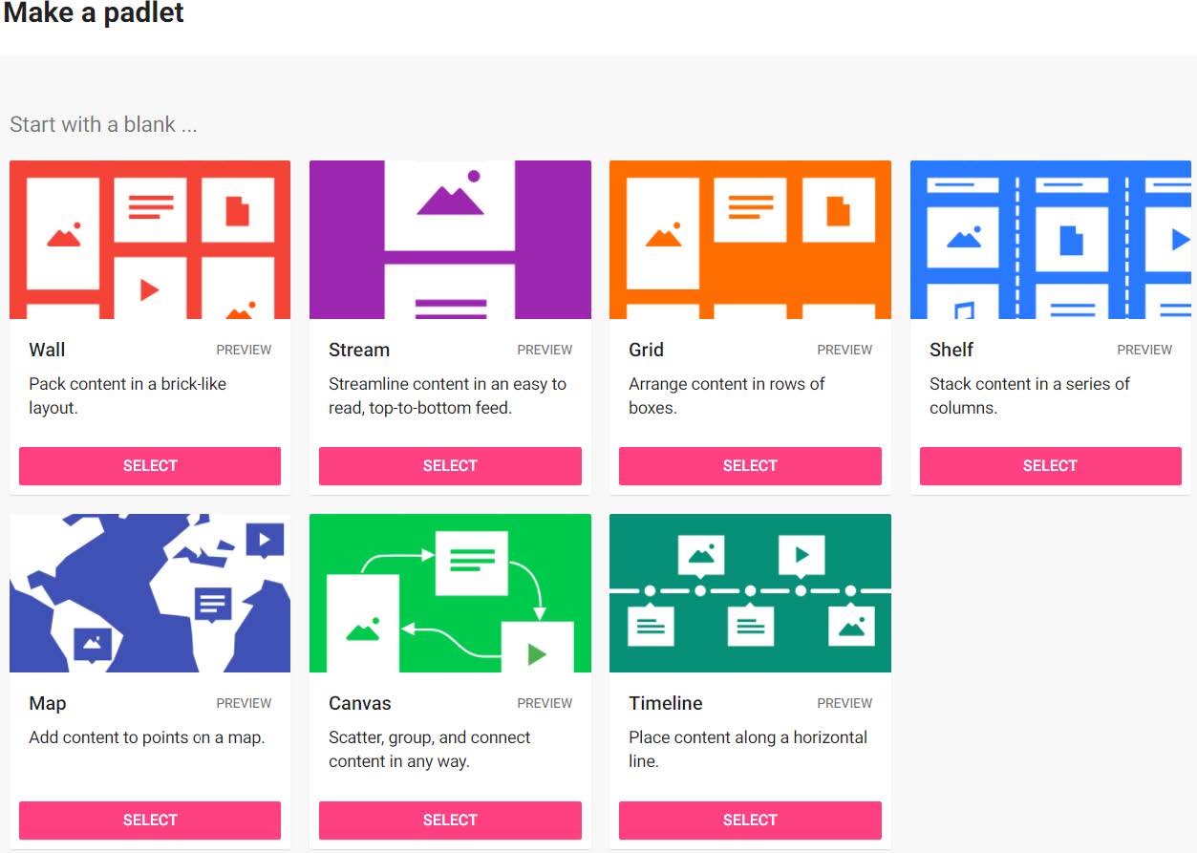
Task: Open the Stream preview
Action: pos(545,350)
